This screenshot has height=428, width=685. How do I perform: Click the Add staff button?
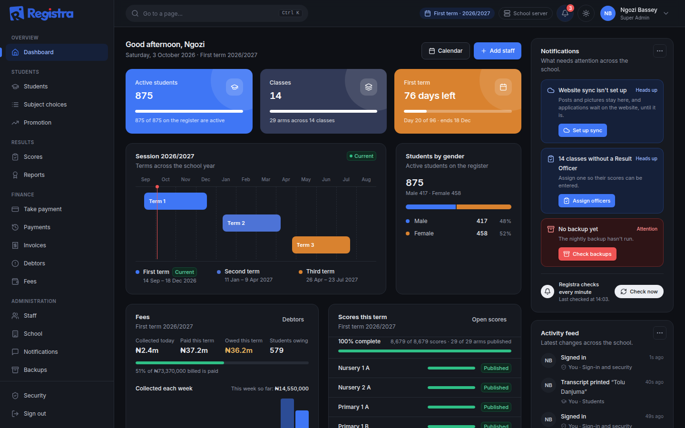pyautogui.click(x=498, y=51)
